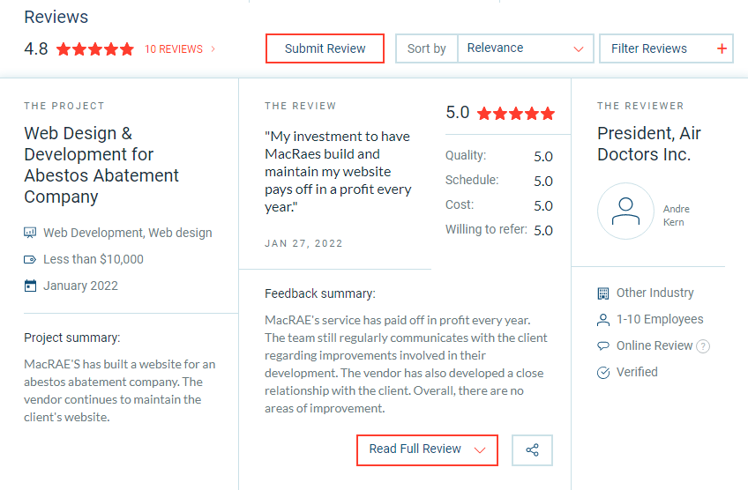Click the 'Other Industry' text
Viewport: 748px width, 490px height.
coord(655,293)
